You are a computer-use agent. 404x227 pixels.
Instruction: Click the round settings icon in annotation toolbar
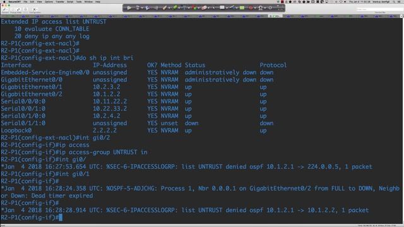coord(270,8)
